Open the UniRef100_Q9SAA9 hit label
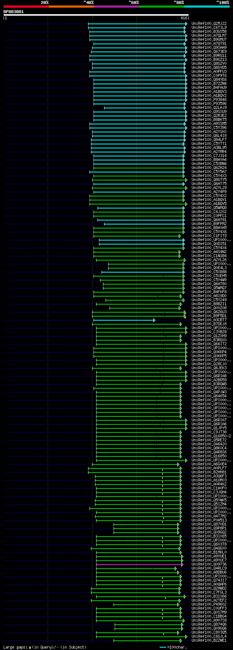This screenshot has width=233, height=650. click(x=209, y=47)
